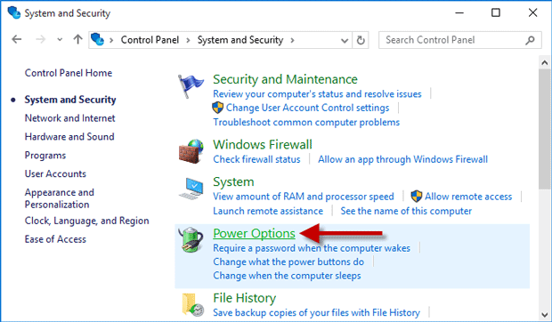Image resolution: width=552 pixels, height=322 pixels.
Task: Open the address bar history dropdown
Action: pos(345,40)
